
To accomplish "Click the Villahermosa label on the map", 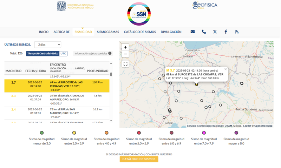I will (254, 56).
